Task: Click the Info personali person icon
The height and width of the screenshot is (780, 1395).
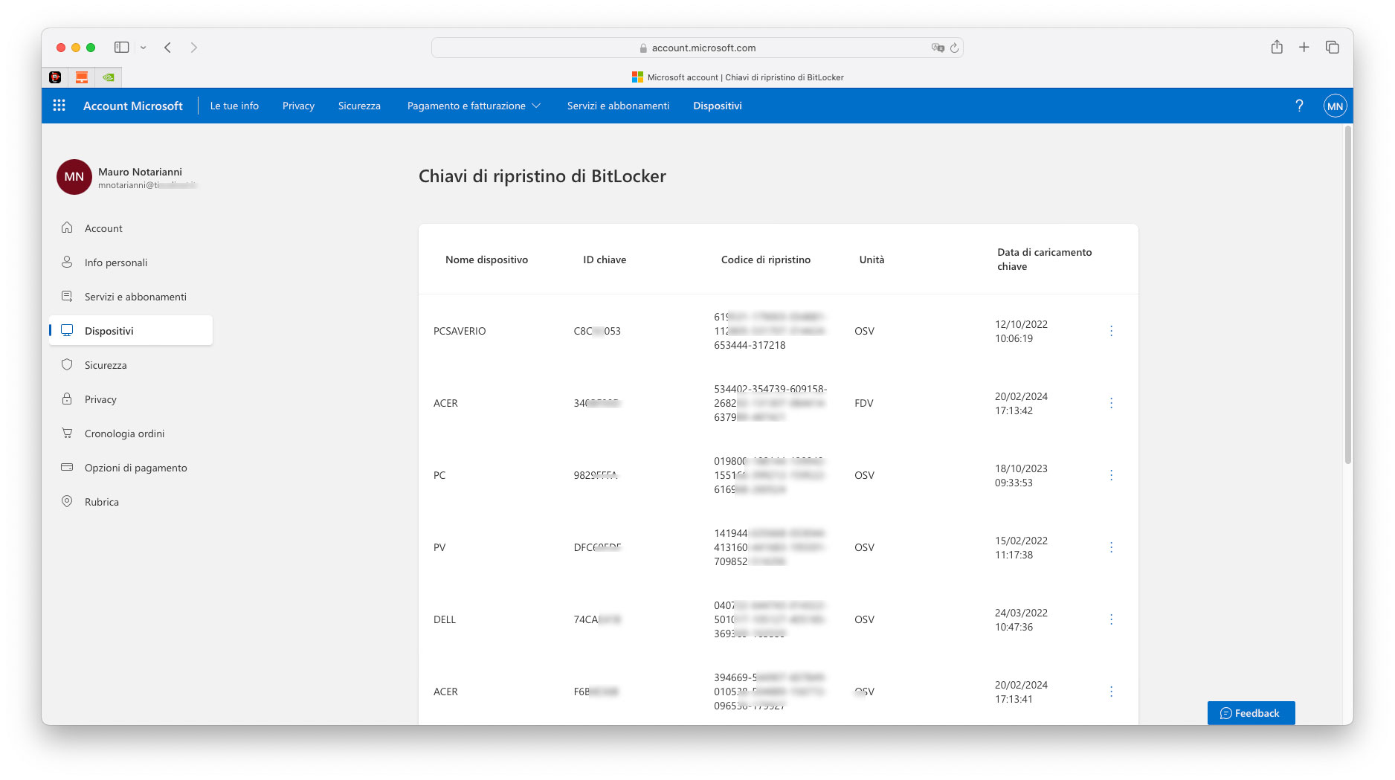Action: pos(67,262)
